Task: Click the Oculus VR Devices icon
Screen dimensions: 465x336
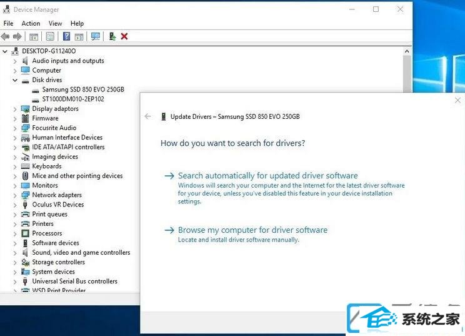Action: point(25,205)
